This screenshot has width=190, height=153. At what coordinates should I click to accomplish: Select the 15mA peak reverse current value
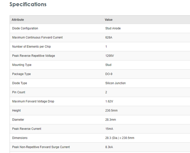(x=109, y=129)
